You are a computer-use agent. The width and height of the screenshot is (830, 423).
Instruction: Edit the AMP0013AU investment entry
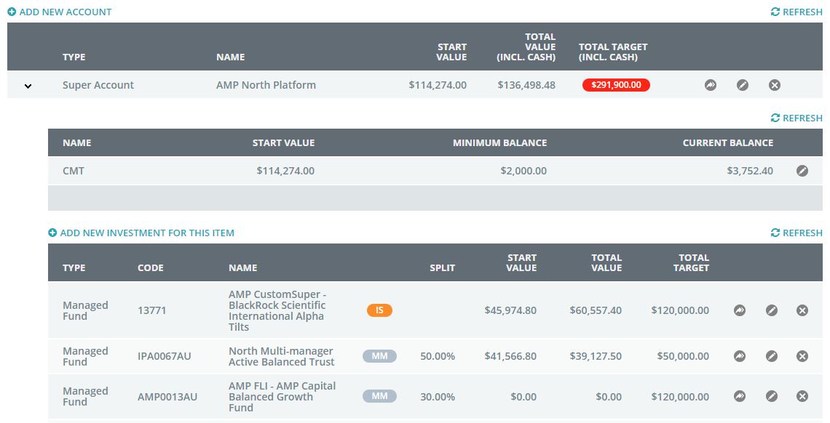pyautogui.click(x=772, y=396)
